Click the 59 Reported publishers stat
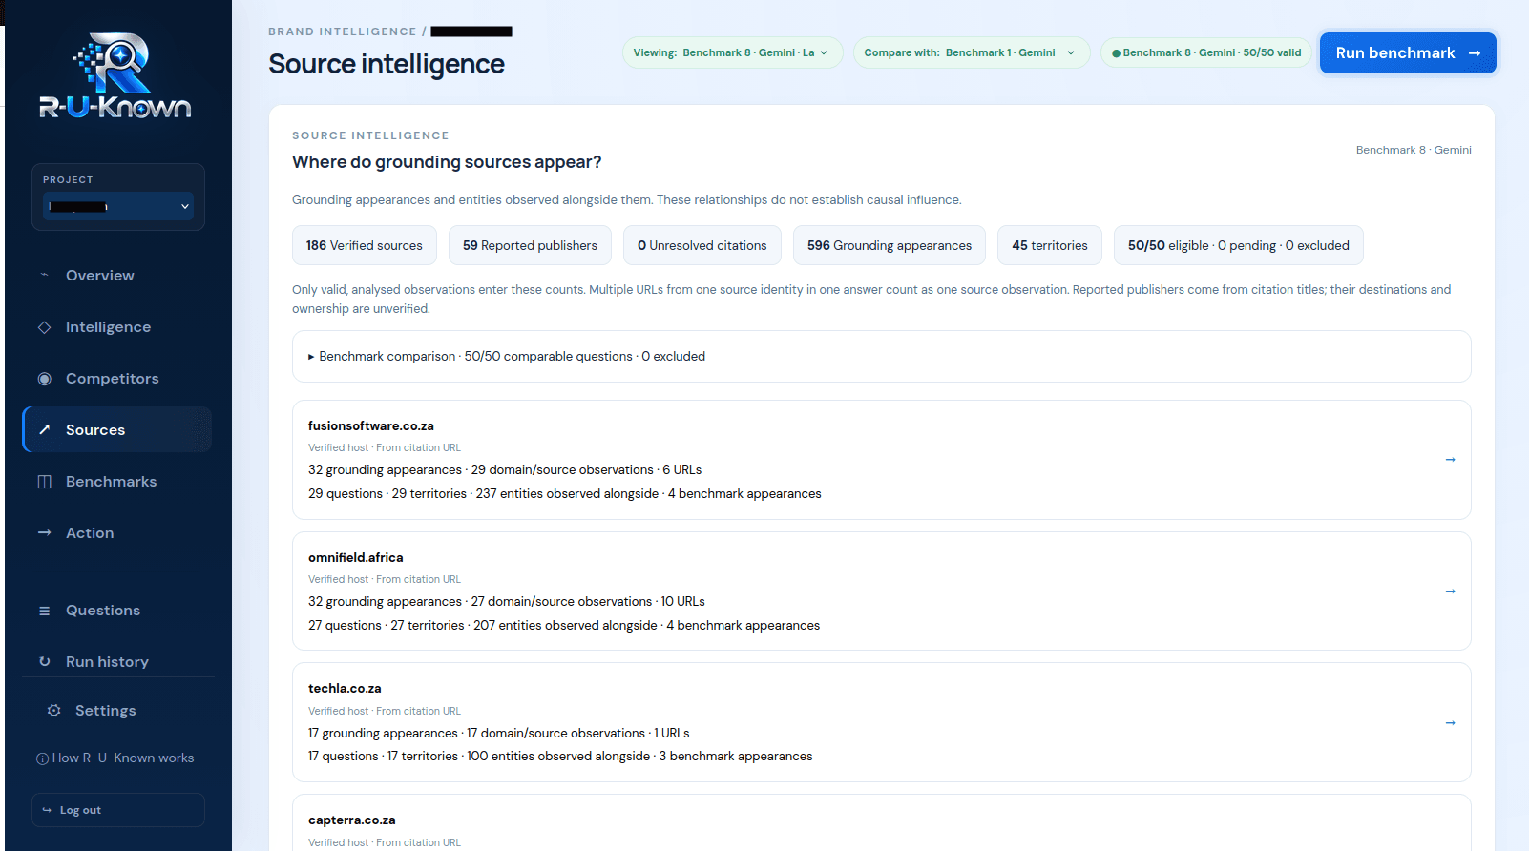 530,245
